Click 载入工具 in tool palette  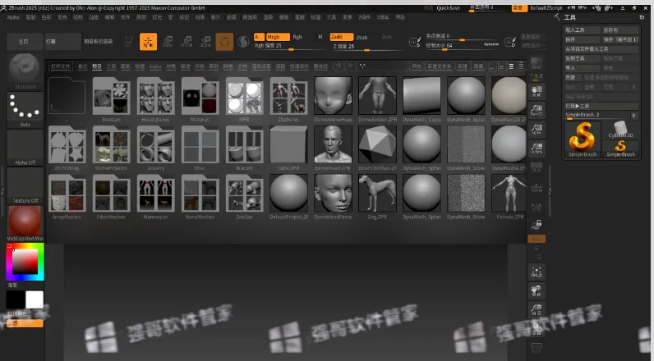pos(582,30)
